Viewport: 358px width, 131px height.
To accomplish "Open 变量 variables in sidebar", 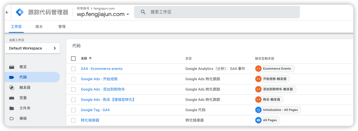I will click(23, 98).
